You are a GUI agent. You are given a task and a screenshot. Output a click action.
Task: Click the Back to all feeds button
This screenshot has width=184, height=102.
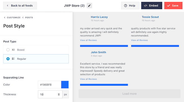pyautogui.click(x=20, y=5)
